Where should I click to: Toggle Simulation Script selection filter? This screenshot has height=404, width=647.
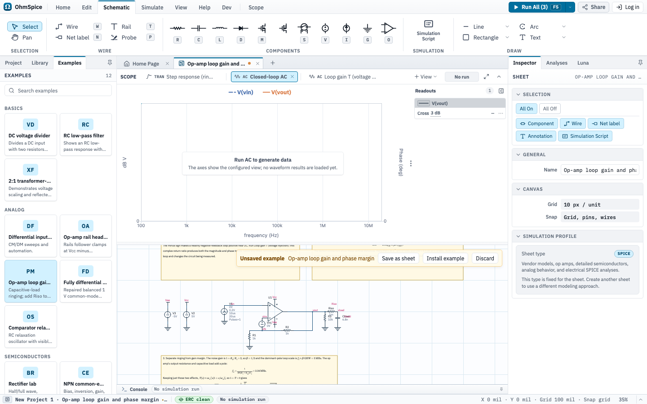click(585, 136)
